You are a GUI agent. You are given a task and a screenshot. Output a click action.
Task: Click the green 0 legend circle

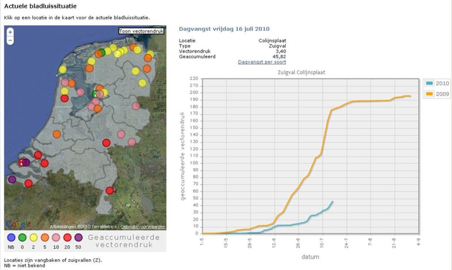coord(22,237)
